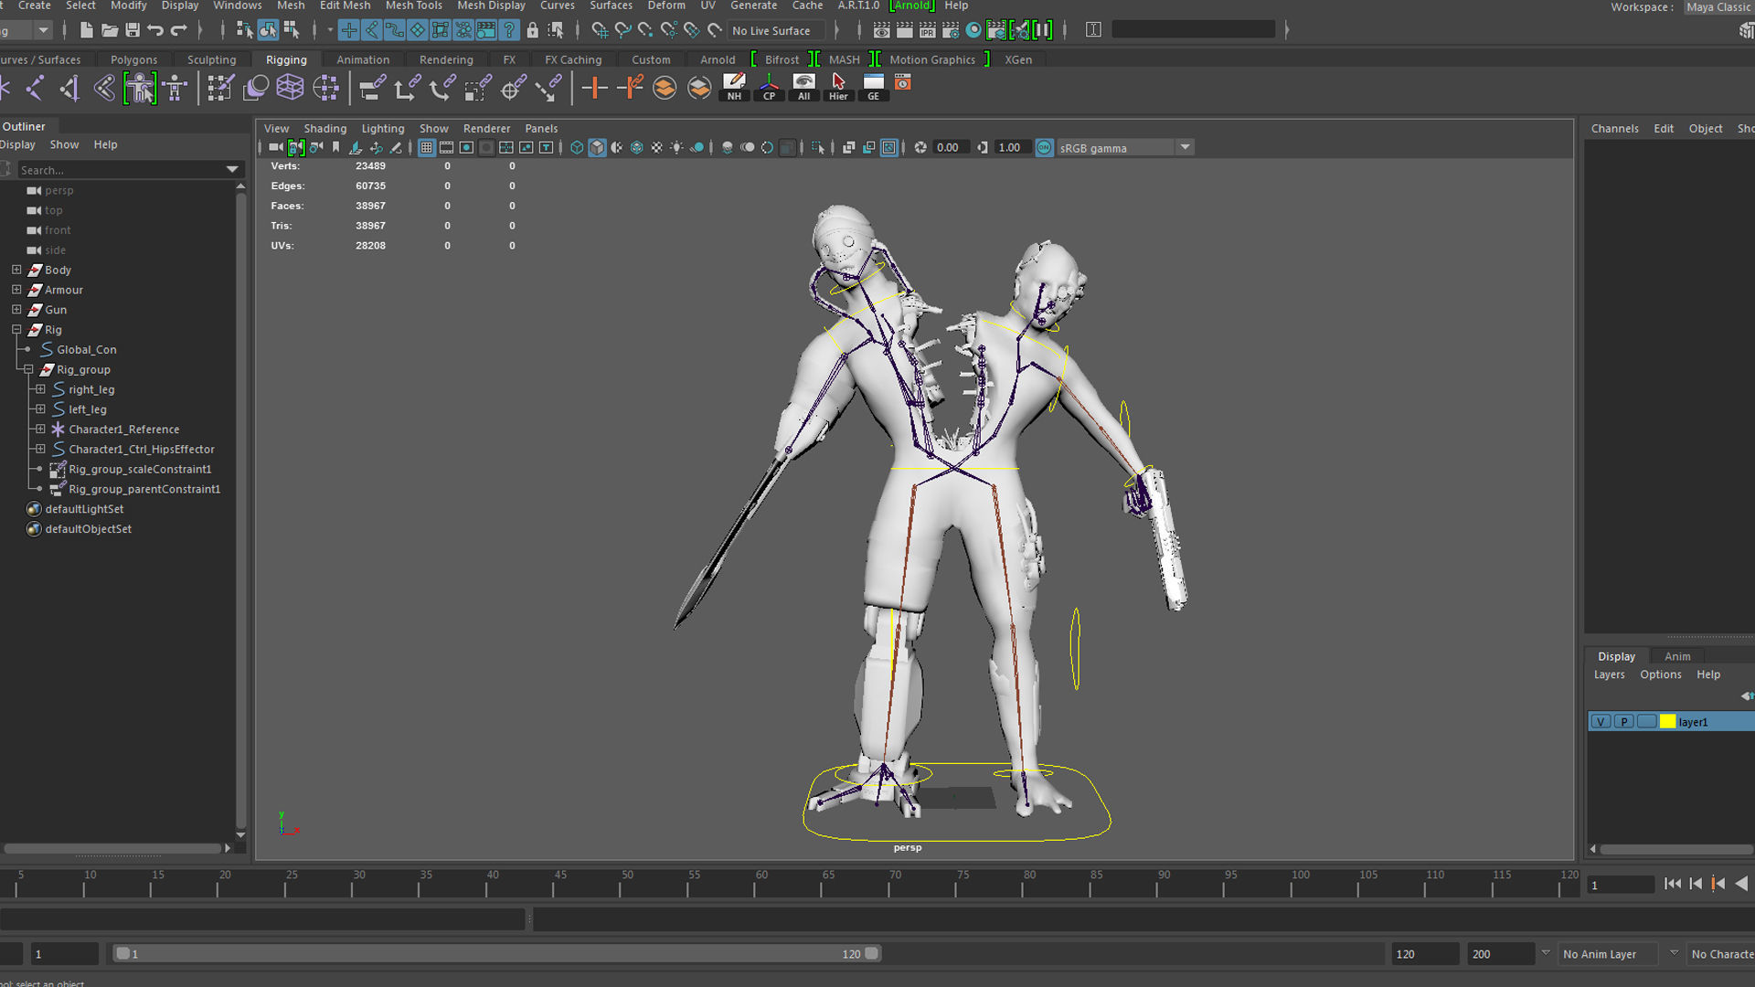Image resolution: width=1755 pixels, height=987 pixels.
Task: Click the current frame field in timeline
Action: [1622, 885]
